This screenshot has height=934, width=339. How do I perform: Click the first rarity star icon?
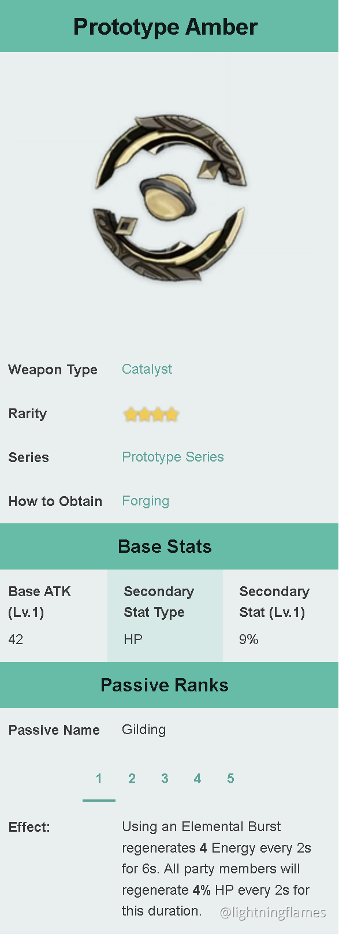(131, 414)
